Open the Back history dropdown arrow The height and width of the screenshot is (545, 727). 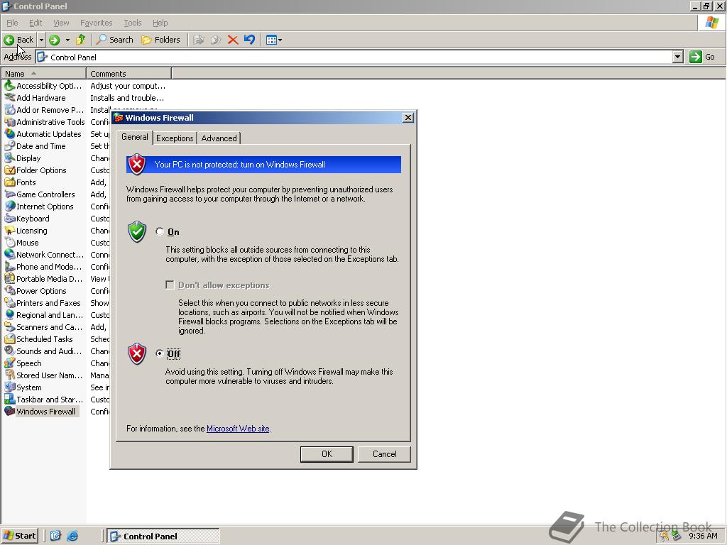[x=41, y=40]
